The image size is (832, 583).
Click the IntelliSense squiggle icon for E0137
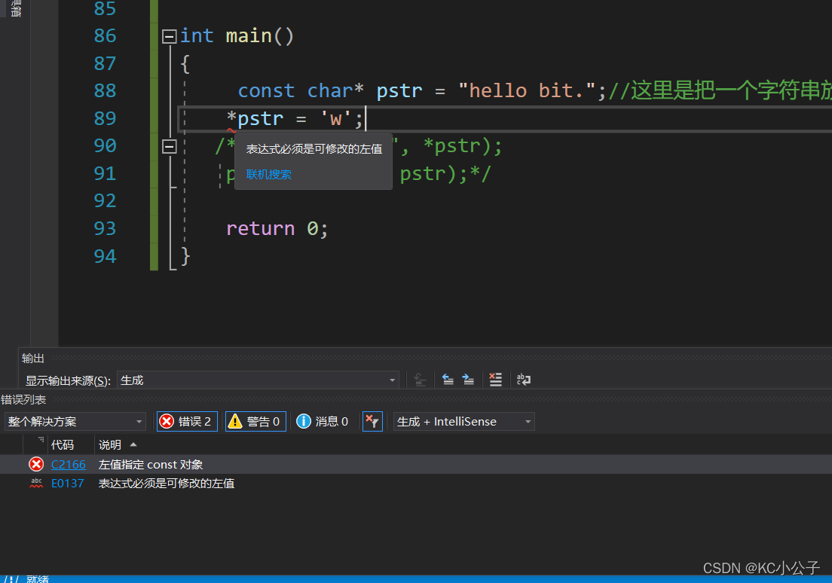36,484
